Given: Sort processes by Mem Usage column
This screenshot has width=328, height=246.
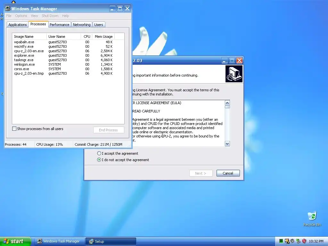Looking at the screenshot, I should tap(103, 37).
